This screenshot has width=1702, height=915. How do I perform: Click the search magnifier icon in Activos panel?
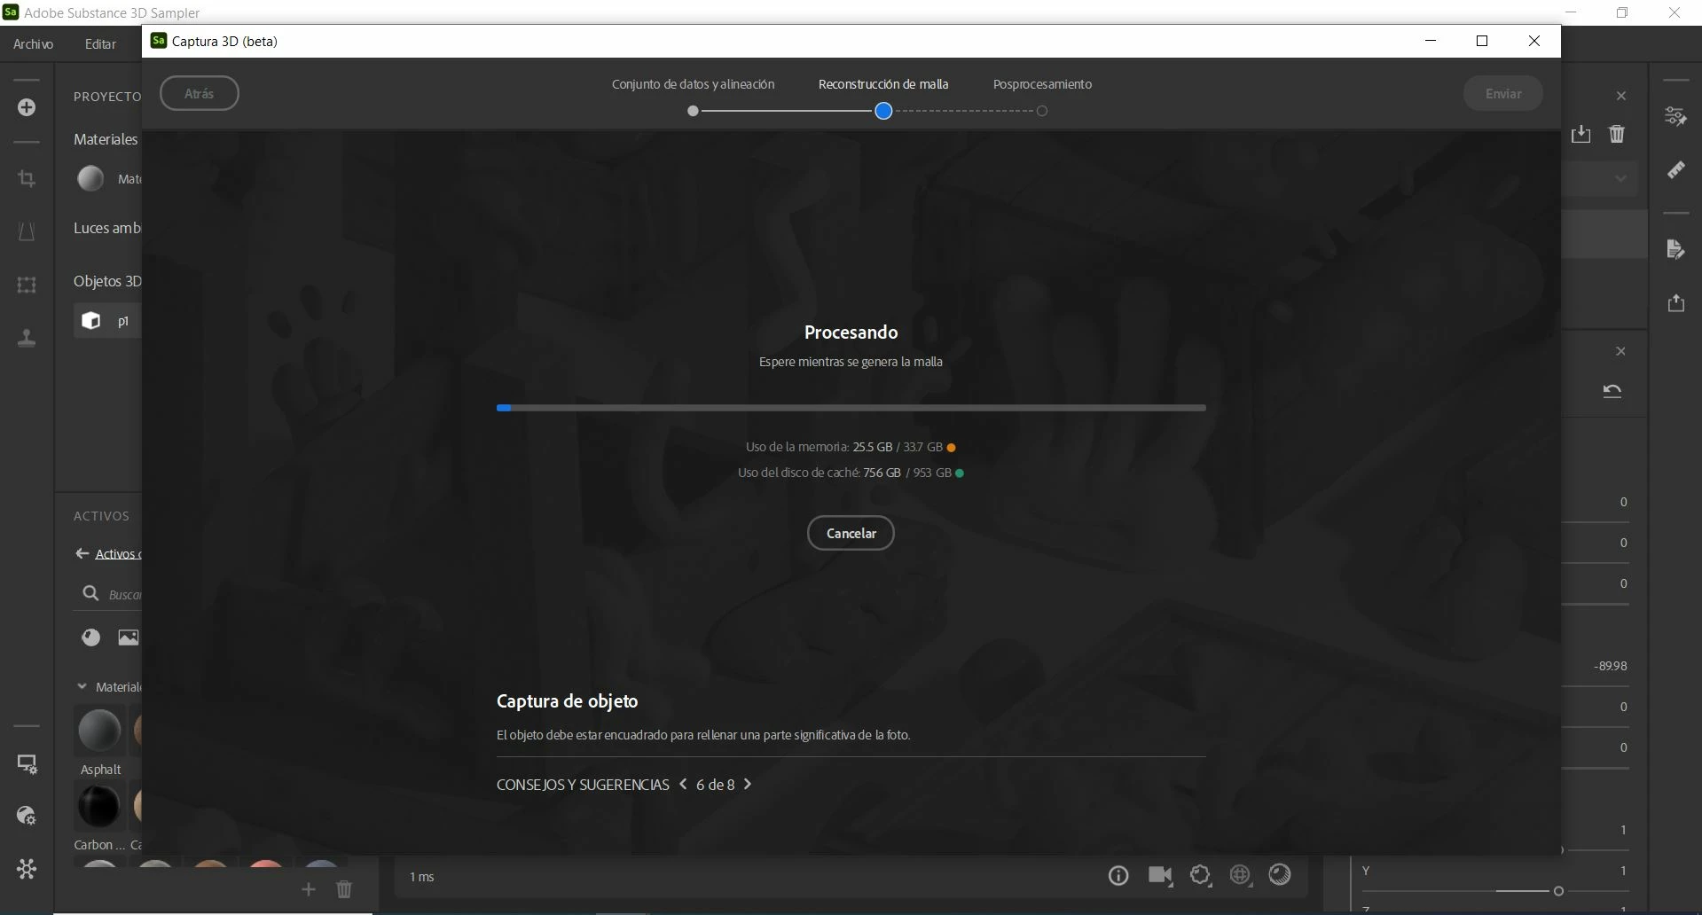(x=90, y=593)
